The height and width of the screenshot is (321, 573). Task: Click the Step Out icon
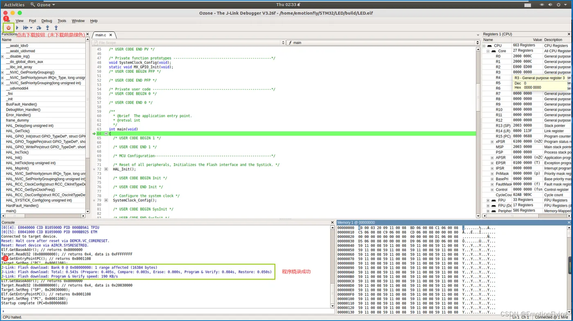click(x=56, y=28)
